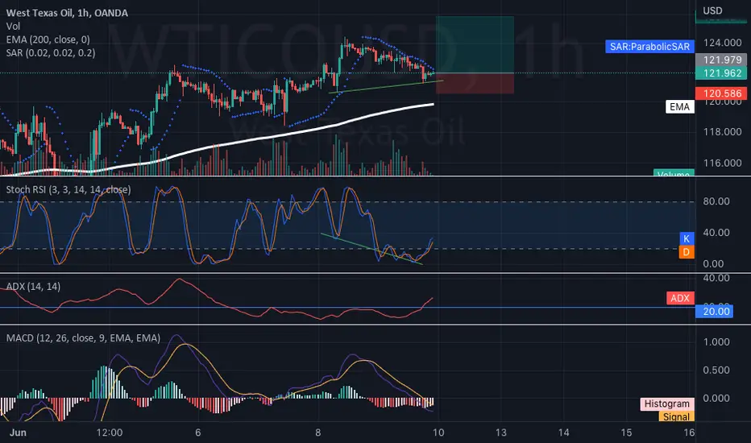Click the USD currency label

tap(712, 10)
